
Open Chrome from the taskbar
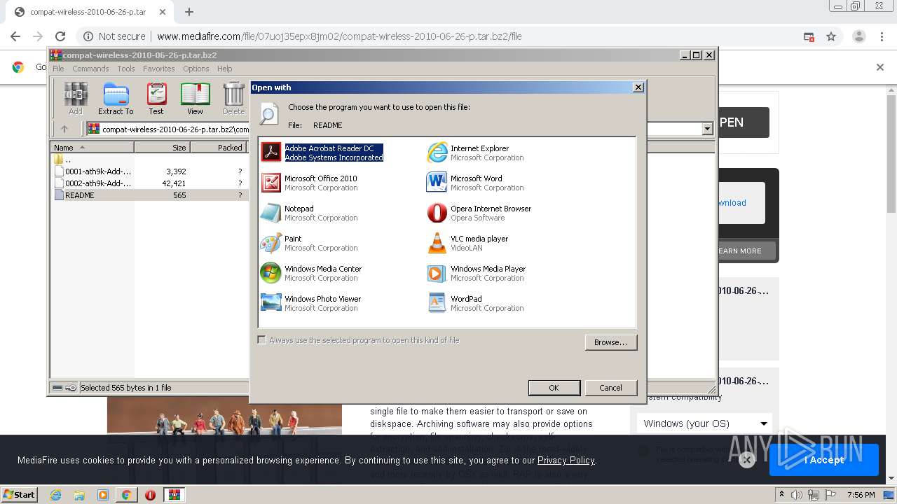tap(126, 495)
